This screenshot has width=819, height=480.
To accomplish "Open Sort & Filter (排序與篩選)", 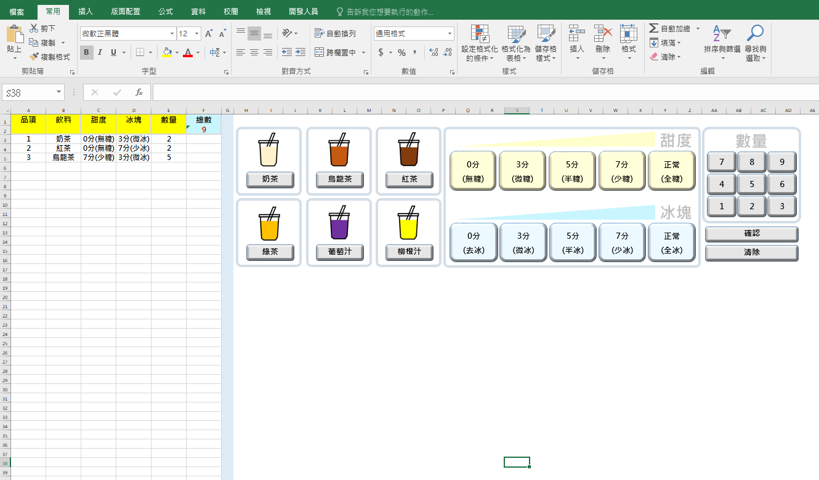I will click(x=722, y=44).
